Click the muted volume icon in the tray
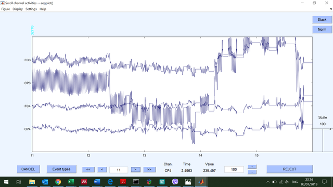Screen dimensions: 333x187 coord(287,182)
